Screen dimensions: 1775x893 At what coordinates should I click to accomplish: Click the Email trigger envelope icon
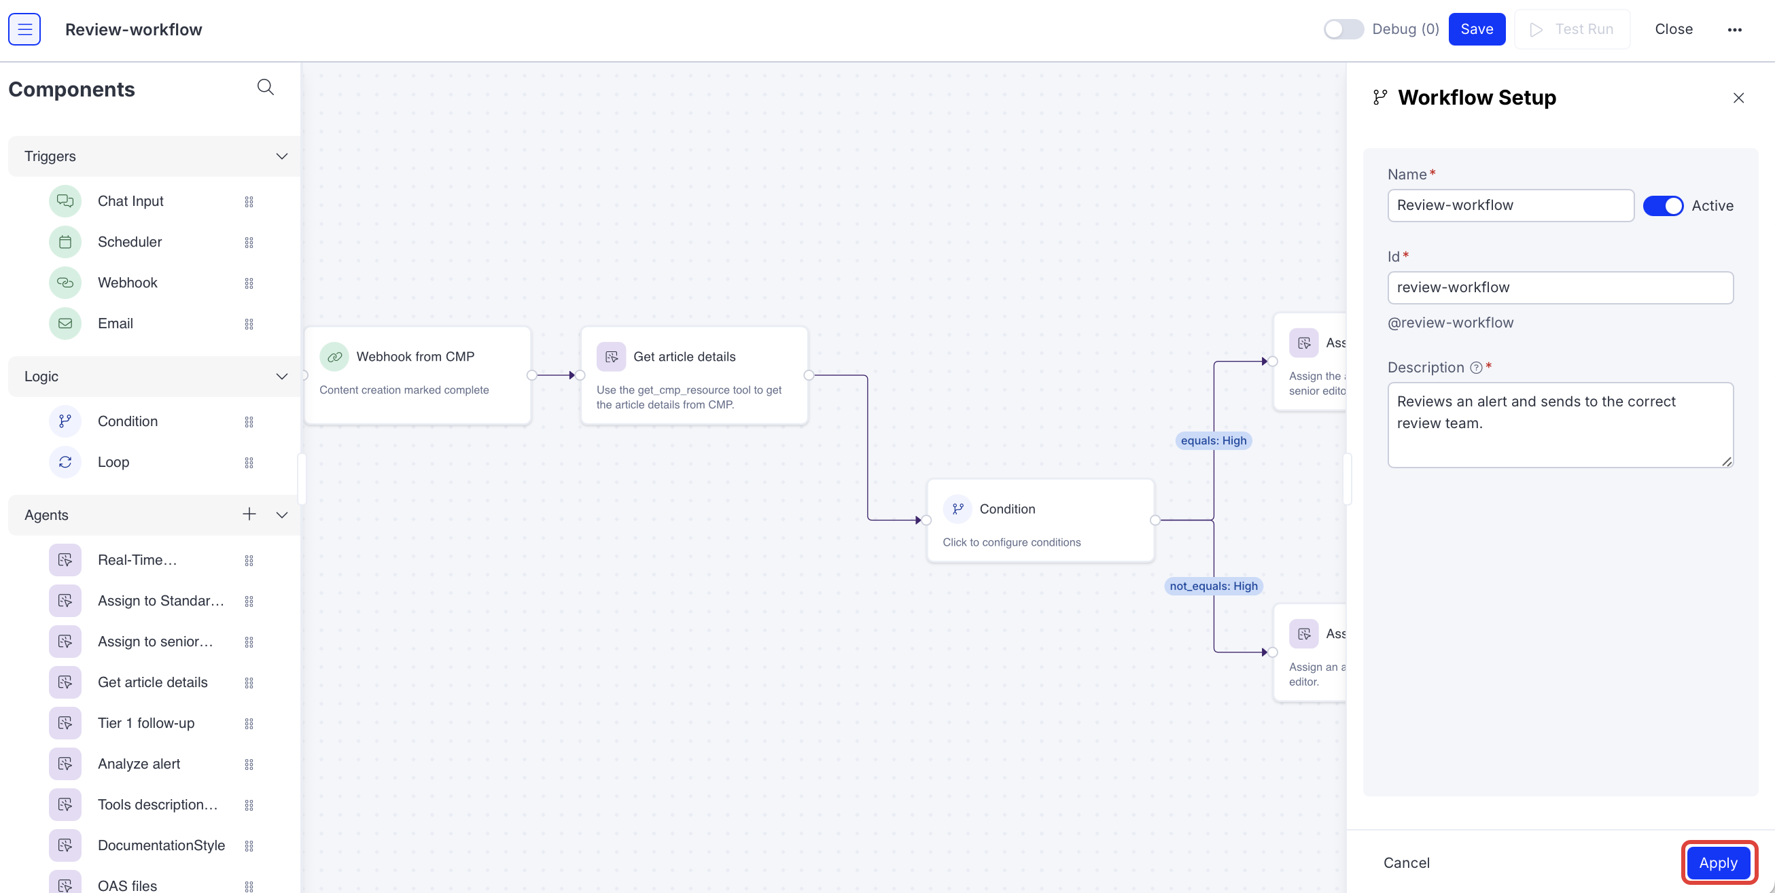pos(65,323)
